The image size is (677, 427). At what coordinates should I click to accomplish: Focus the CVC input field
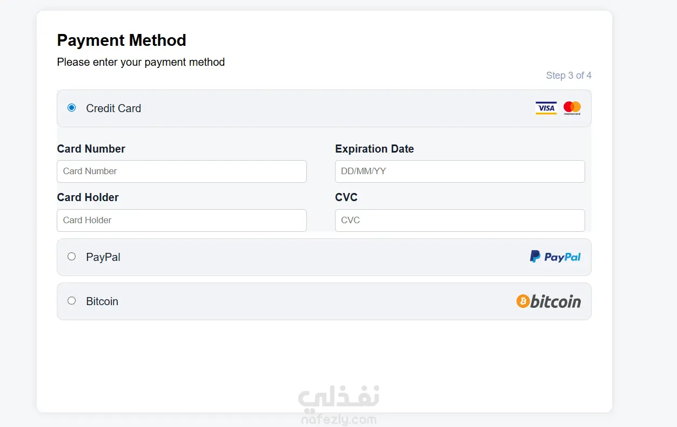(x=460, y=221)
